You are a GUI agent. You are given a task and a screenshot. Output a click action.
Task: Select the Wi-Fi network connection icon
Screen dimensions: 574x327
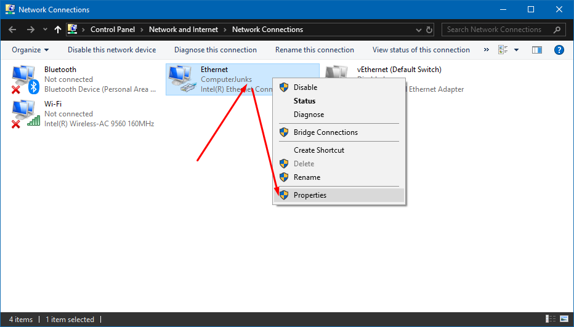(x=26, y=114)
